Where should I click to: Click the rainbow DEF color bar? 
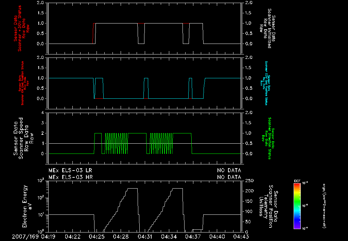[297, 206]
